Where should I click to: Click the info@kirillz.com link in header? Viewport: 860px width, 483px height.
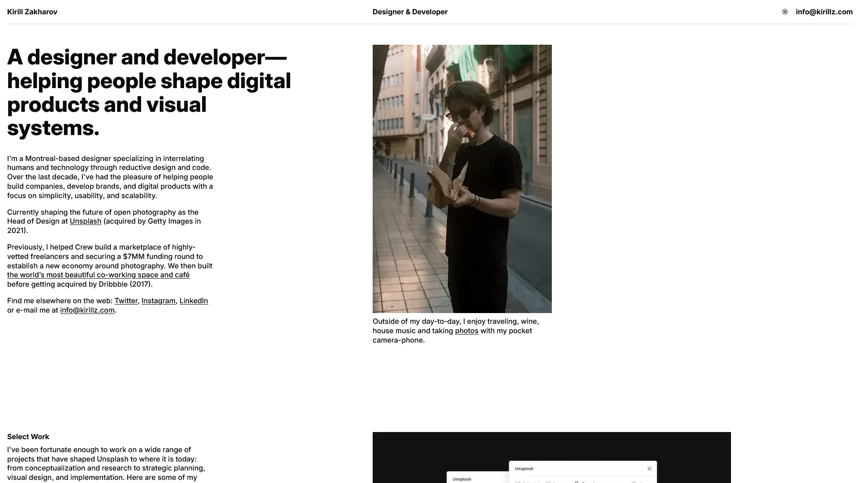click(824, 12)
